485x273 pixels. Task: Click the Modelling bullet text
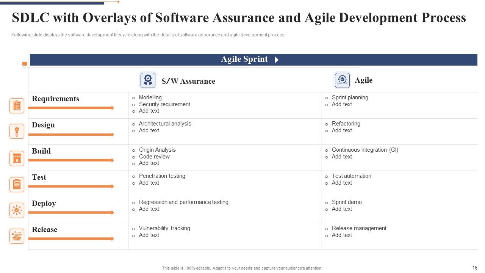150,97
